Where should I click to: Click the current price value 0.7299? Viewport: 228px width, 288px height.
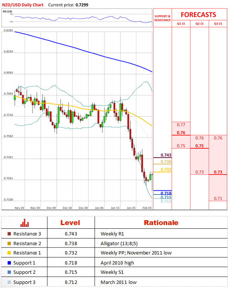click(82, 5)
